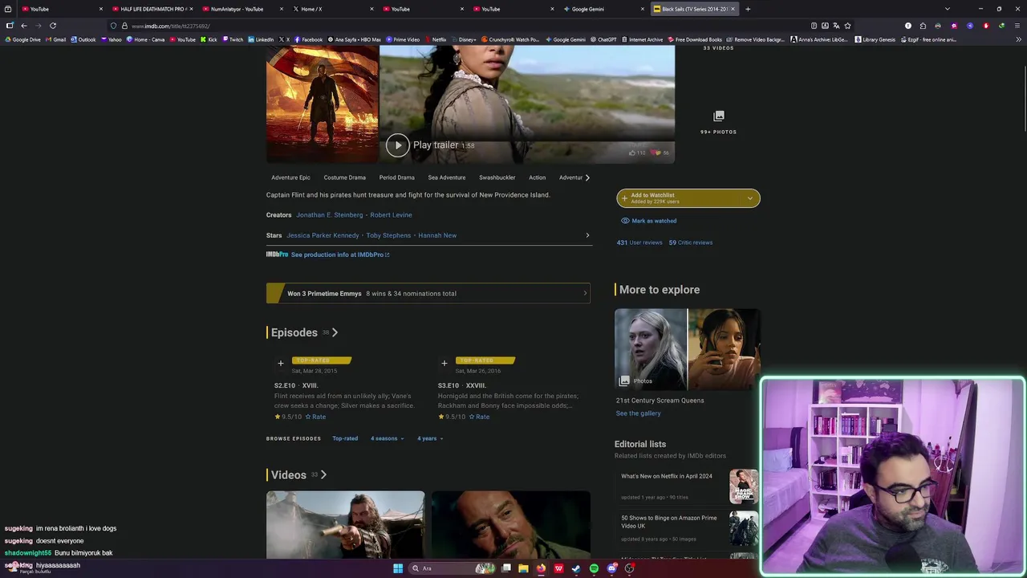The width and height of the screenshot is (1027, 578).
Task: Add episode S3.E10 to watchlist with plus
Action: [x=444, y=364]
